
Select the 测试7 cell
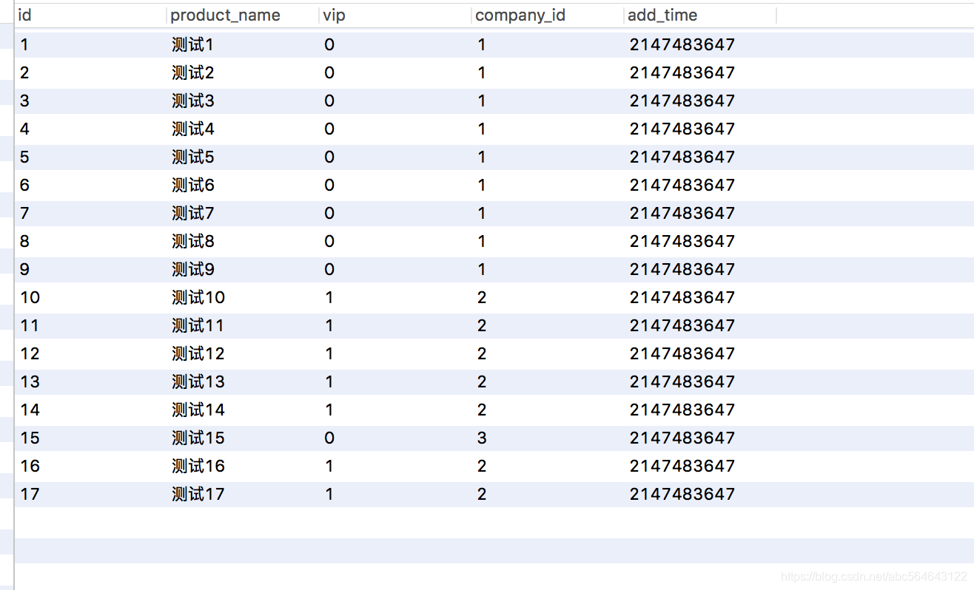[x=192, y=214]
